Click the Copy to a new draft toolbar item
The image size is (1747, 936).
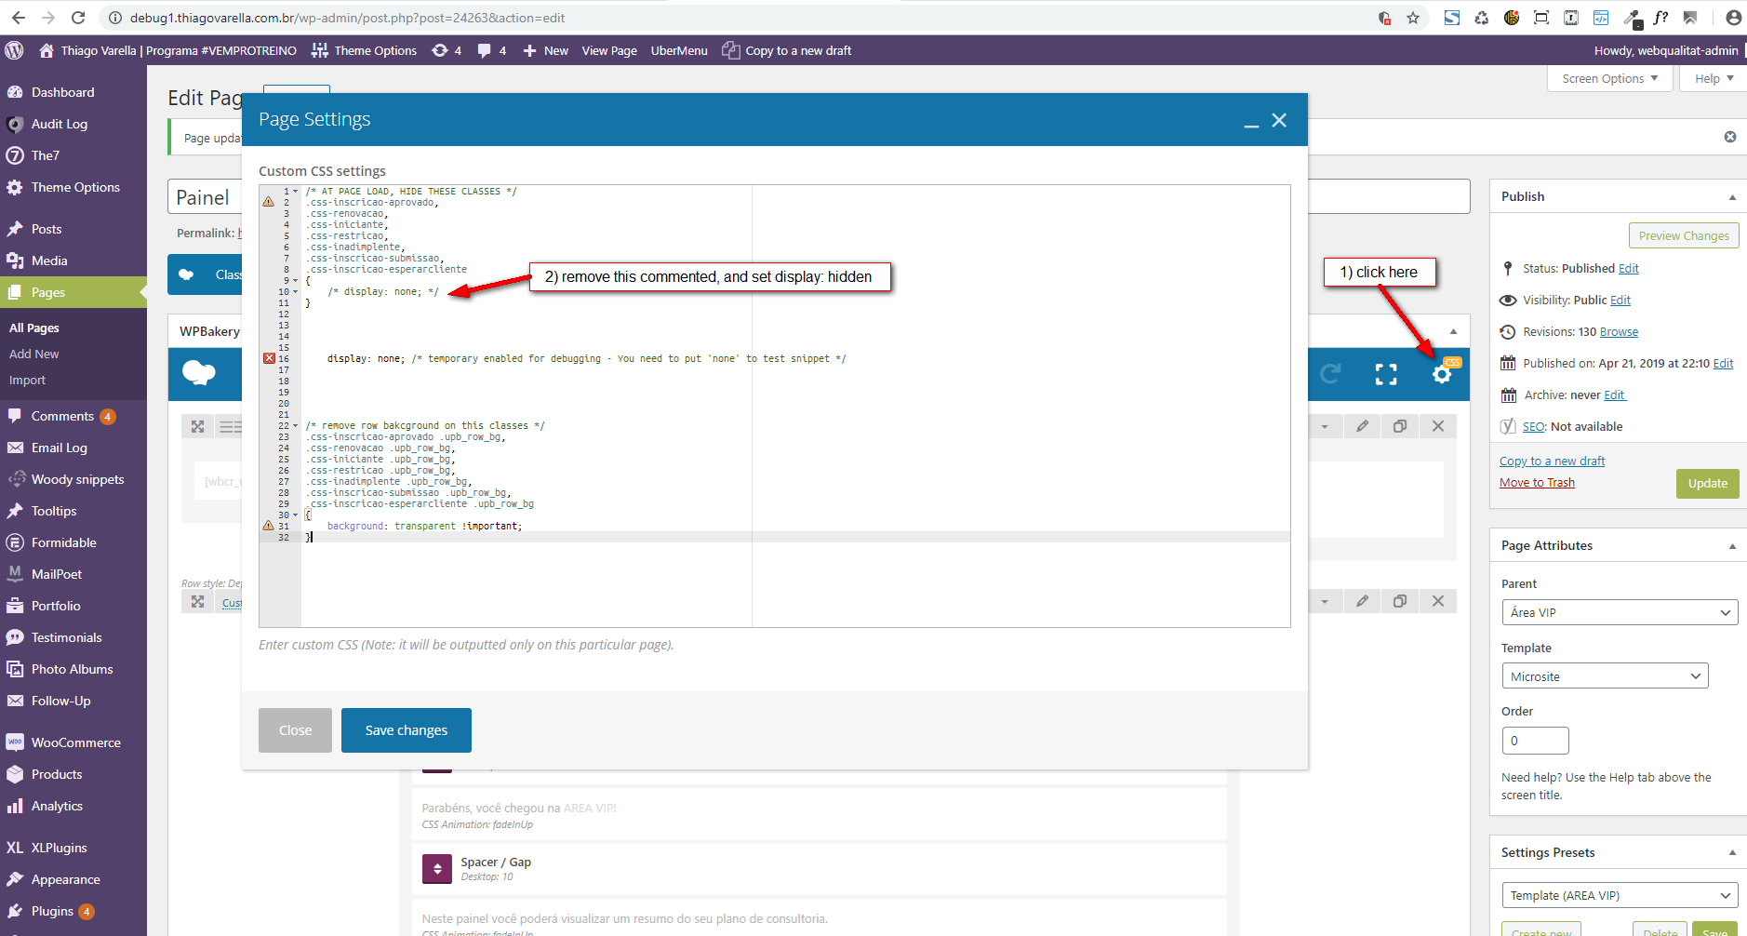pyautogui.click(x=787, y=50)
